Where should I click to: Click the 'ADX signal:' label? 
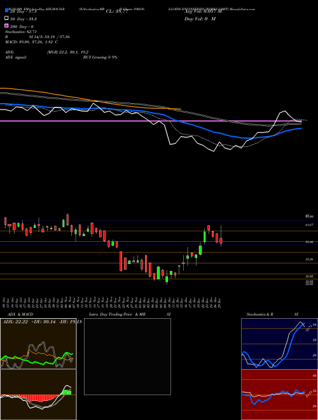pos(16,57)
